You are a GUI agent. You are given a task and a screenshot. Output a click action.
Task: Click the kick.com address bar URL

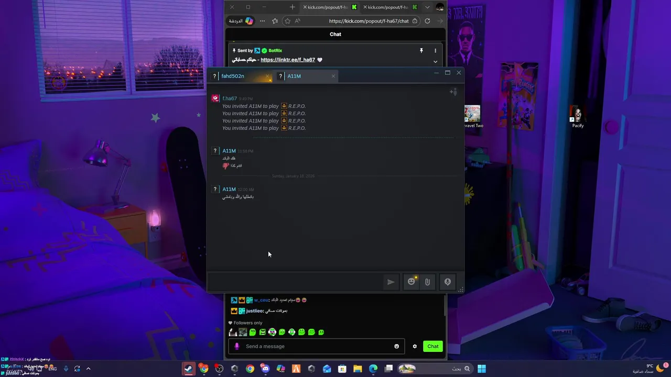tap(369, 21)
